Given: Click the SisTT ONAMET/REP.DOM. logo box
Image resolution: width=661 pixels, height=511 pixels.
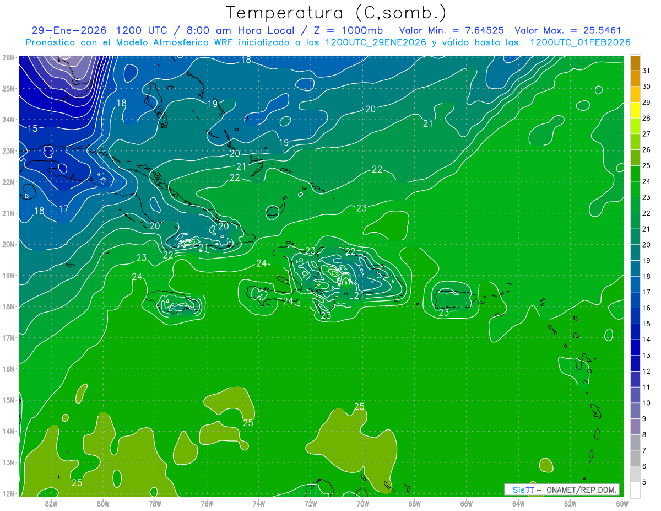Looking at the screenshot, I should coord(561,490).
